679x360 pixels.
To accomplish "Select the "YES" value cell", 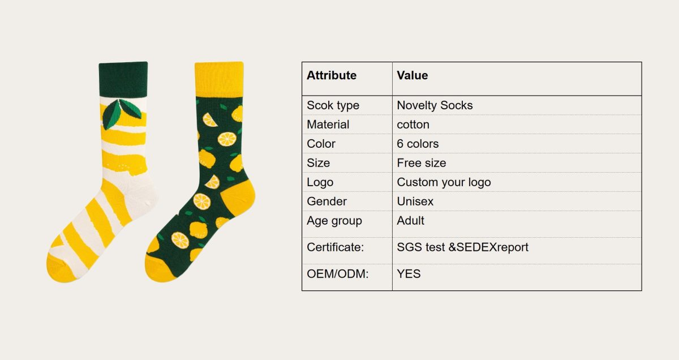I will 409,275.
